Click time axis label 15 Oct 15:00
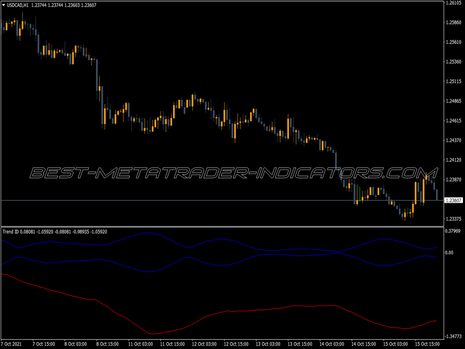The image size is (465, 349). [x=427, y=344]
